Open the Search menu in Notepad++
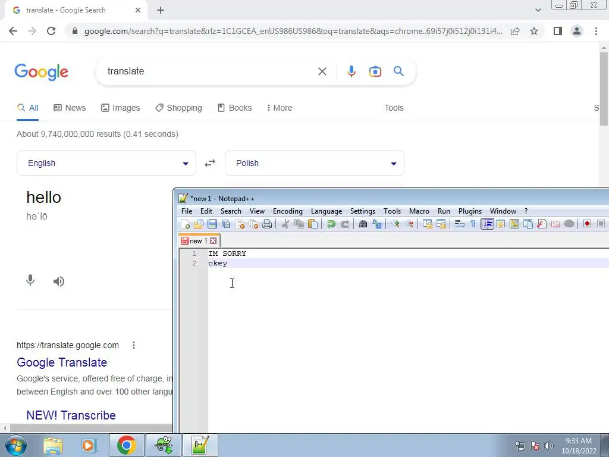This screenshot has height=457, width=609. pos(231,211)
